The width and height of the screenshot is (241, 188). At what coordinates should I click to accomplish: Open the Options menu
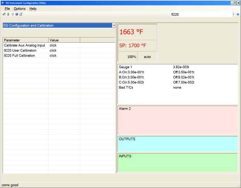19,8
